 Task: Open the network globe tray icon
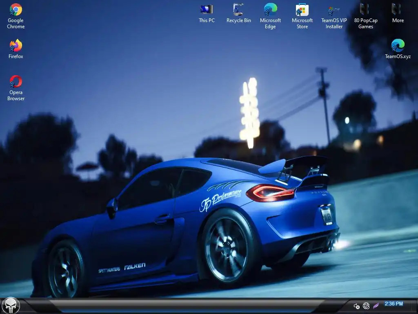pyautogui.click(x=366, y=306)
